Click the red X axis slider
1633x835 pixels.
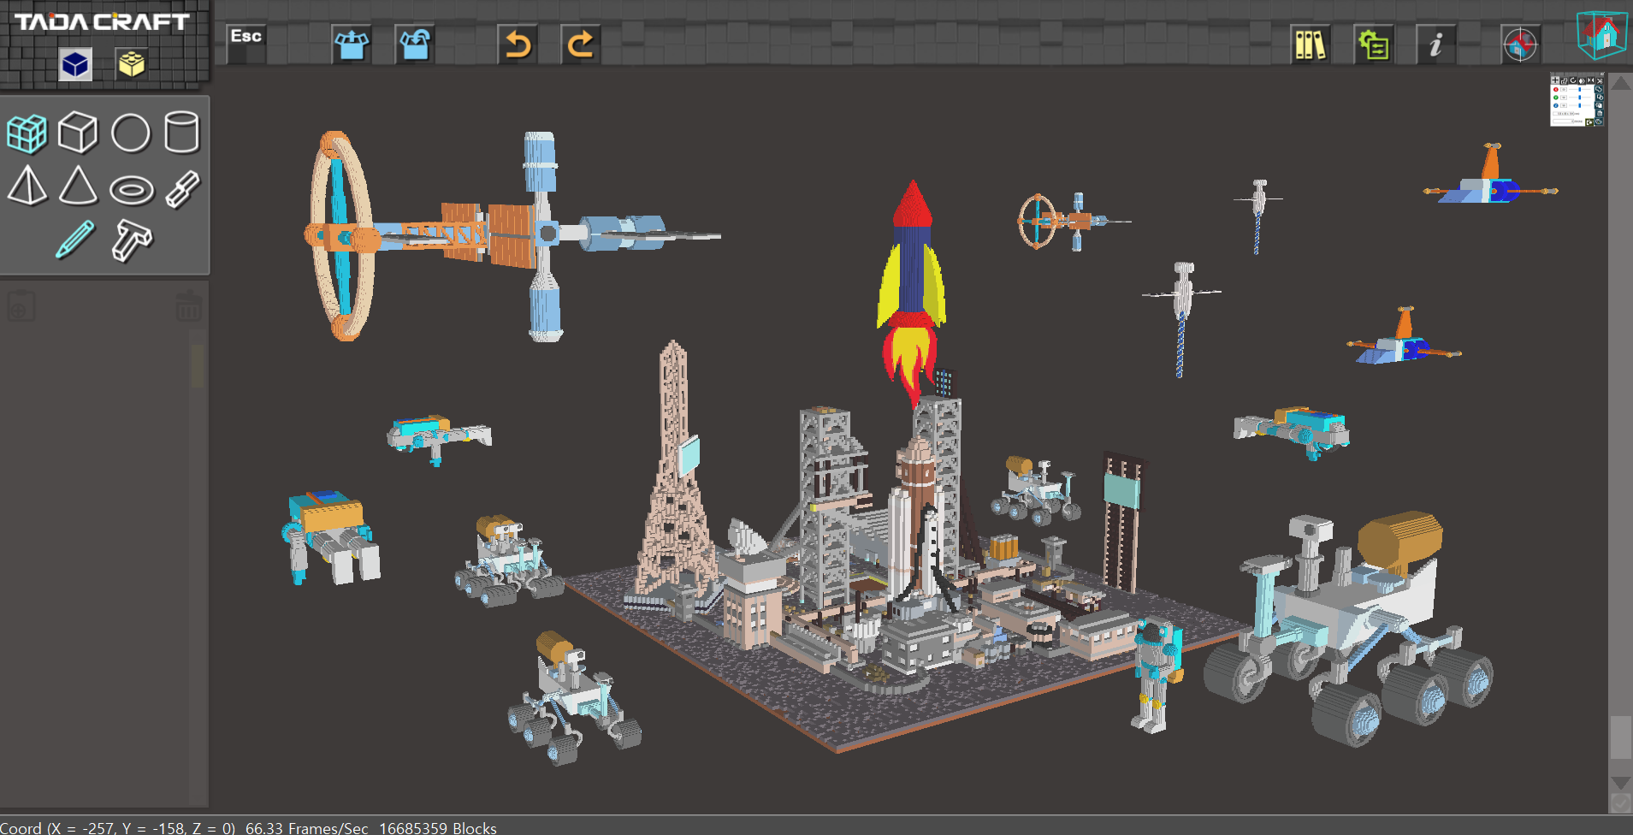tap(1580, 89)
